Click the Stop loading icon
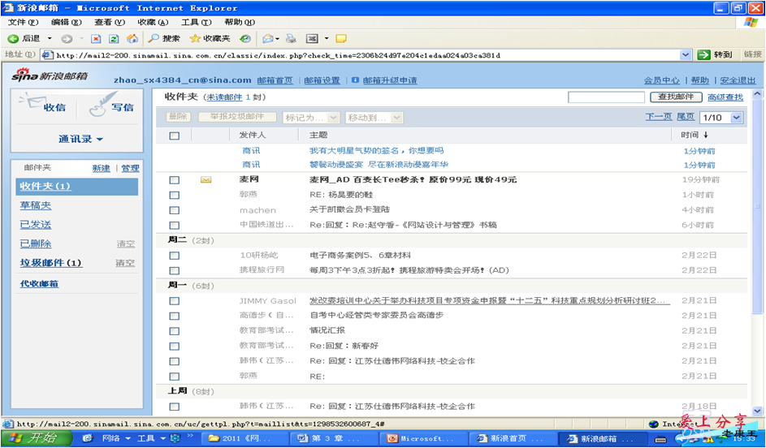The width and height of the screenshot is (766, 448). click(96, 39)
